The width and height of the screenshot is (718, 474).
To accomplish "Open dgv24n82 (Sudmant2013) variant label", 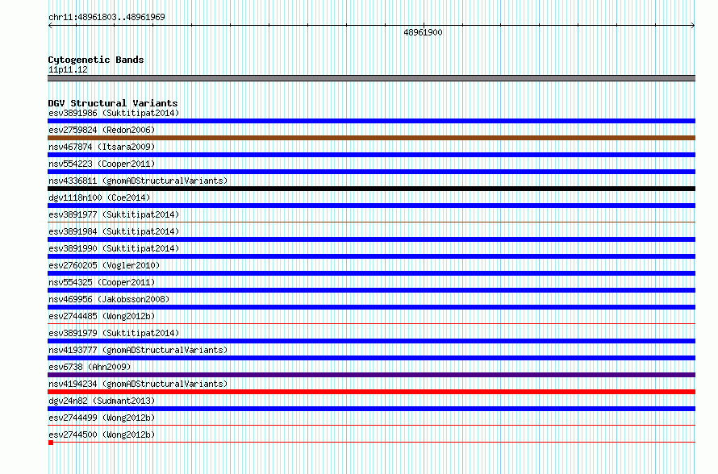I will tap(102, 401).
